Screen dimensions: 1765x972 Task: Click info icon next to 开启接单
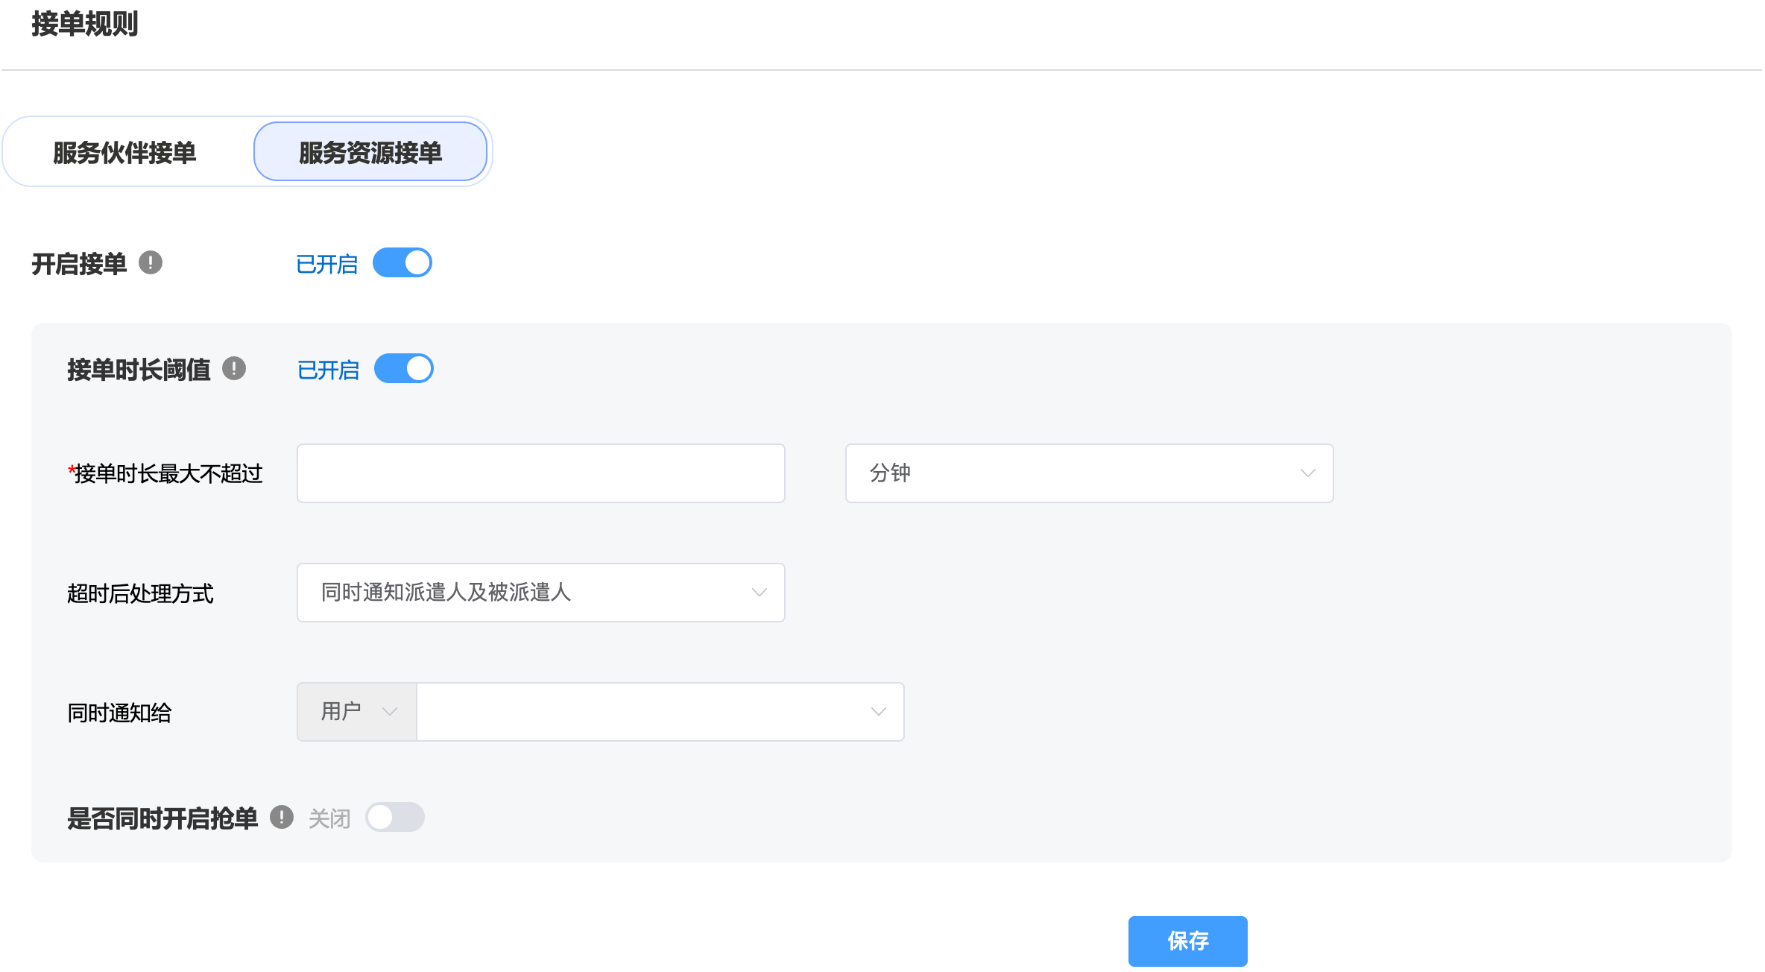(x=151, y=263)
